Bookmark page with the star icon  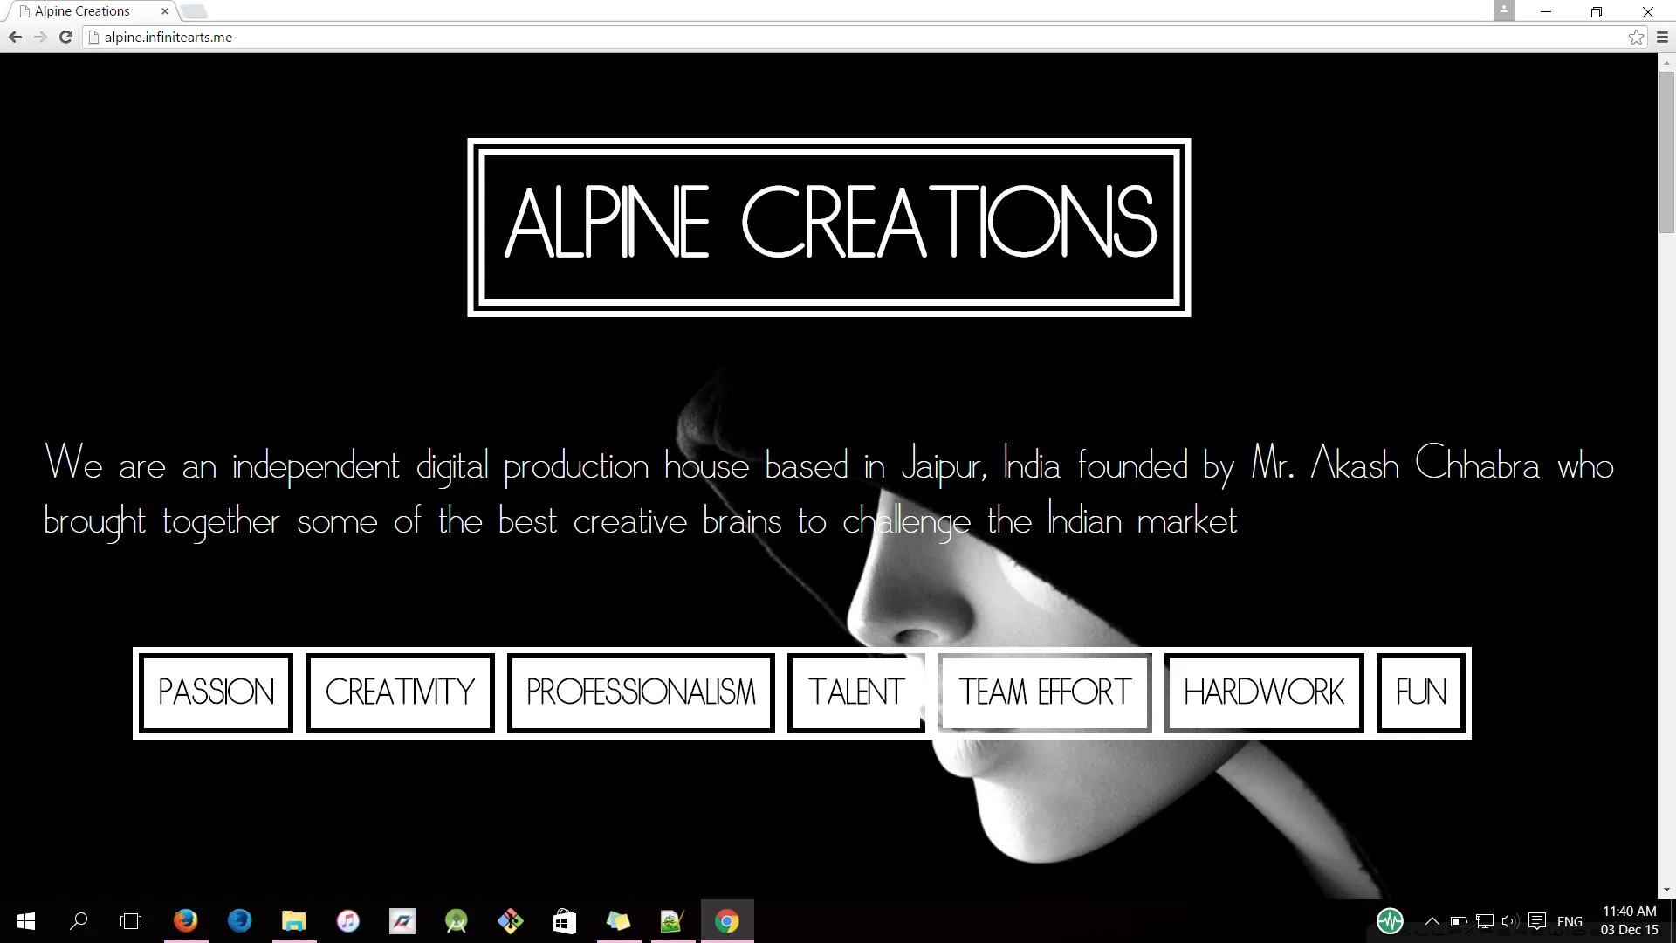click(x=1636, y=37)
